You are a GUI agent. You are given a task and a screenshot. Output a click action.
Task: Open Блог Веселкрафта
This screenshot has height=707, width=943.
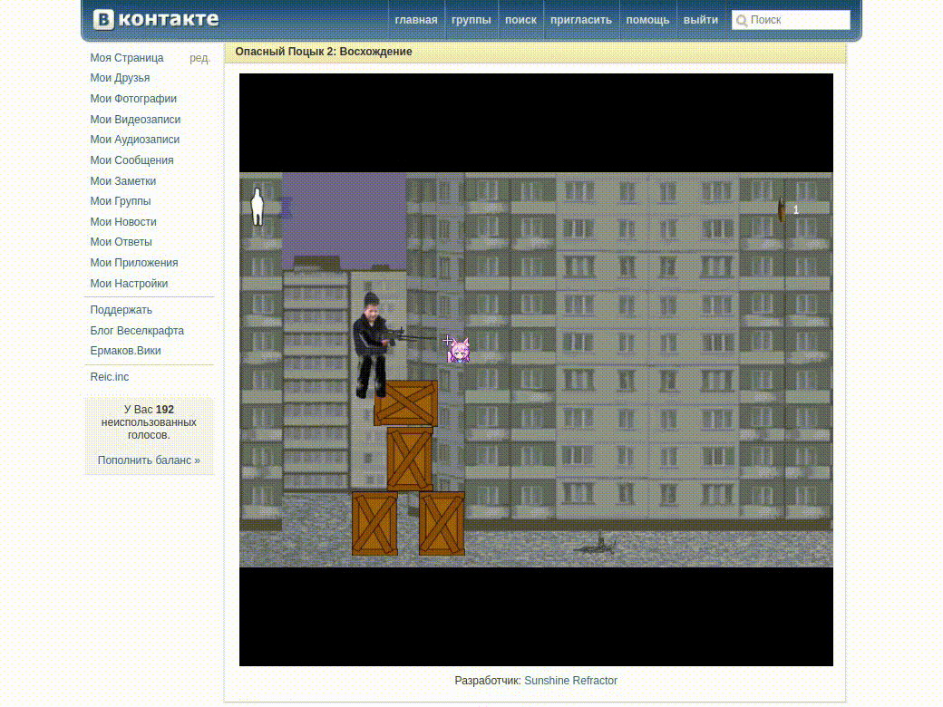[137, 331]
